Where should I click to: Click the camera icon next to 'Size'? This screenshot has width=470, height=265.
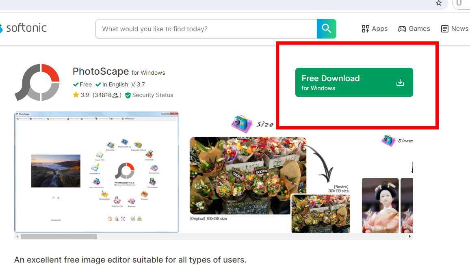pyautogui.click(x=242, y=124)
